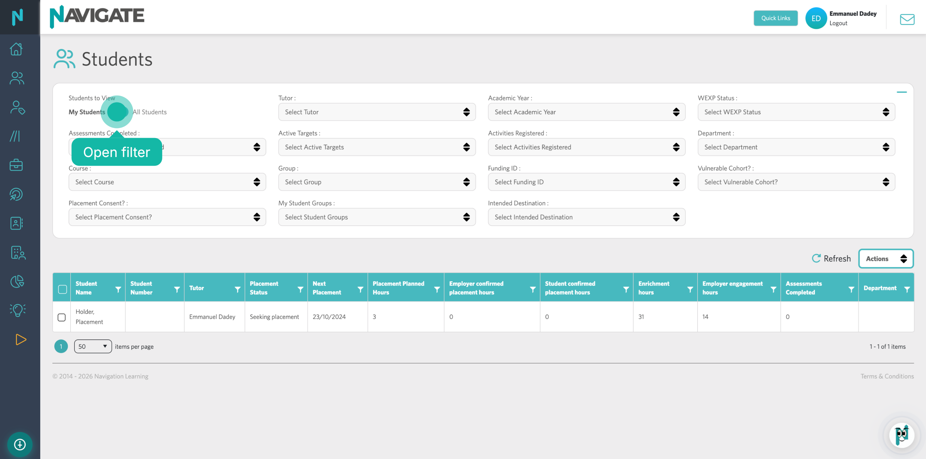
Task: Open the pie chart reports sidebar icon
Action: pos(17,281)
